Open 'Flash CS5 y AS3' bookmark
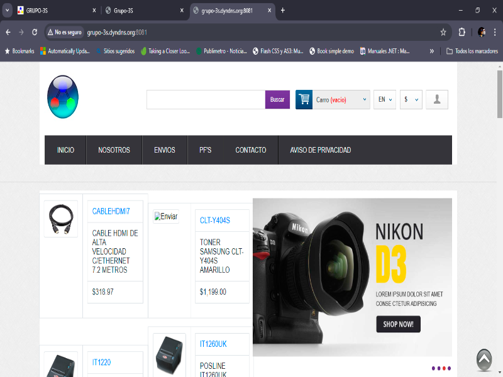The width and height of the screenshot is (503, 377). 278,52
